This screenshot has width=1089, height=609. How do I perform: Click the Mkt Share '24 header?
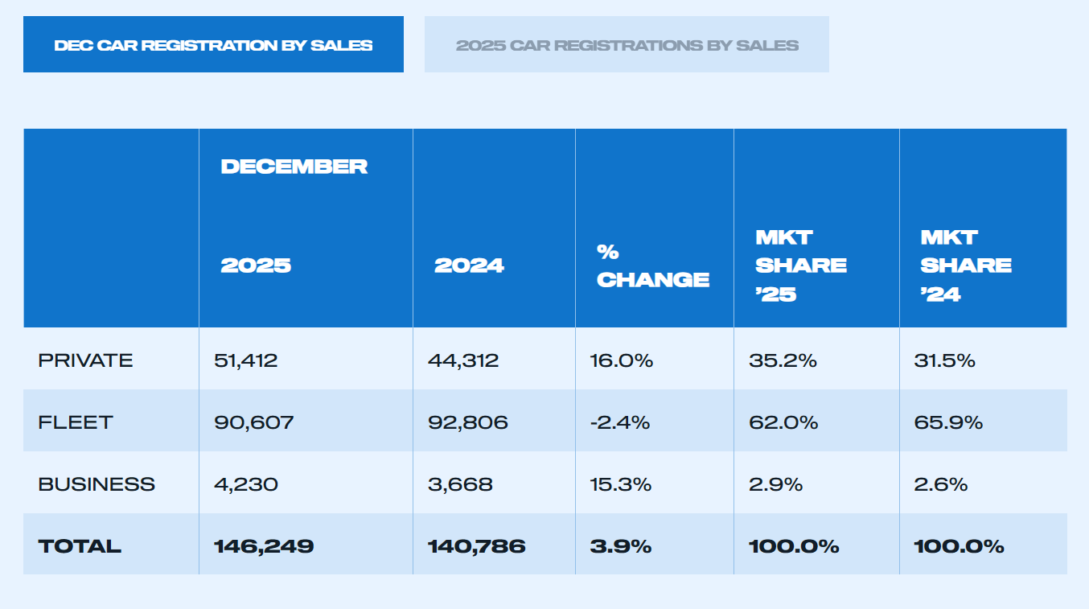(x=965, y=265)
